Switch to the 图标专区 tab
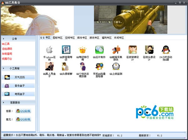The height and width of the screenshot is (140, 188). point(58,38)
